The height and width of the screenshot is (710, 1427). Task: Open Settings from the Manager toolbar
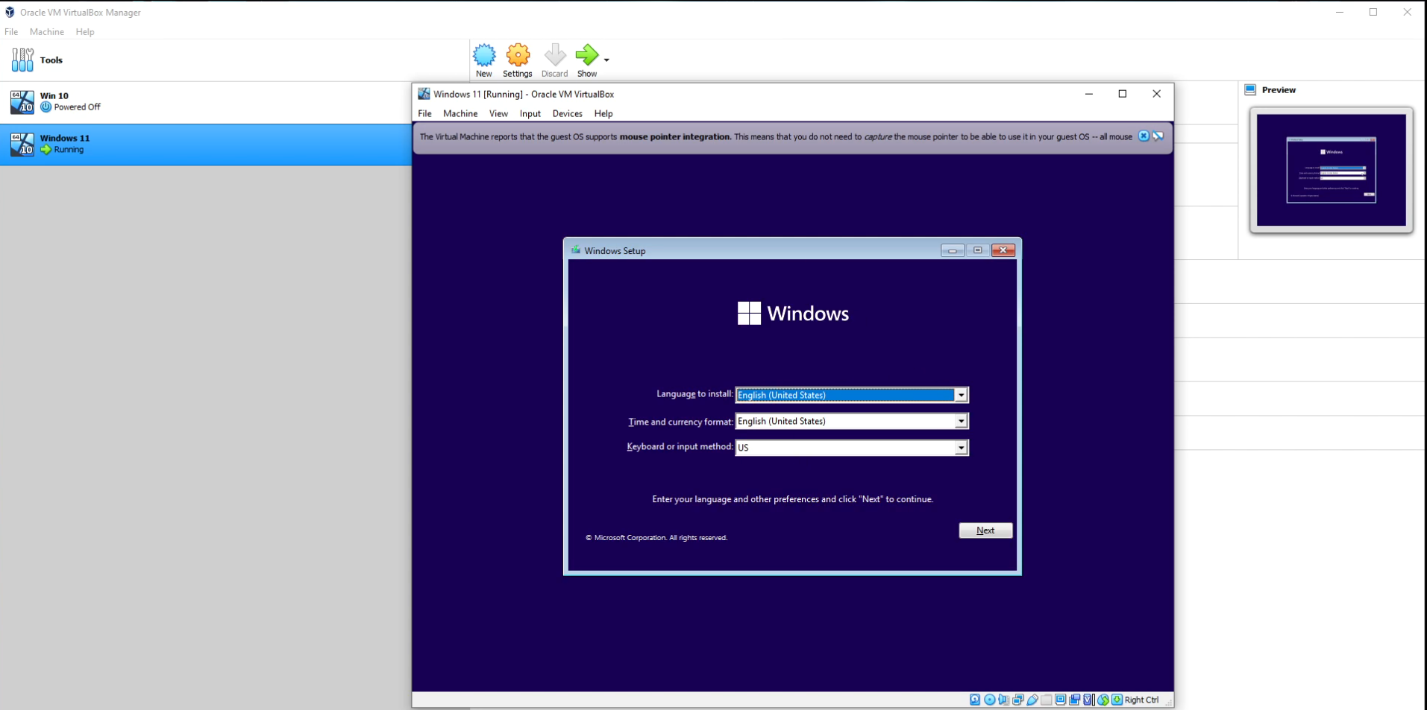[x=518, y=60]
